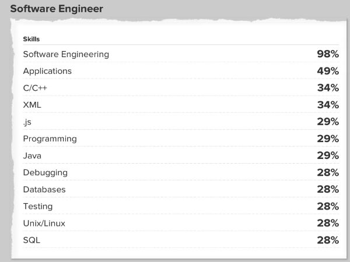This screenshot has width=350, height=262.
Task: Open the Debugging skill entry
Action: click(x=45, y=172)
